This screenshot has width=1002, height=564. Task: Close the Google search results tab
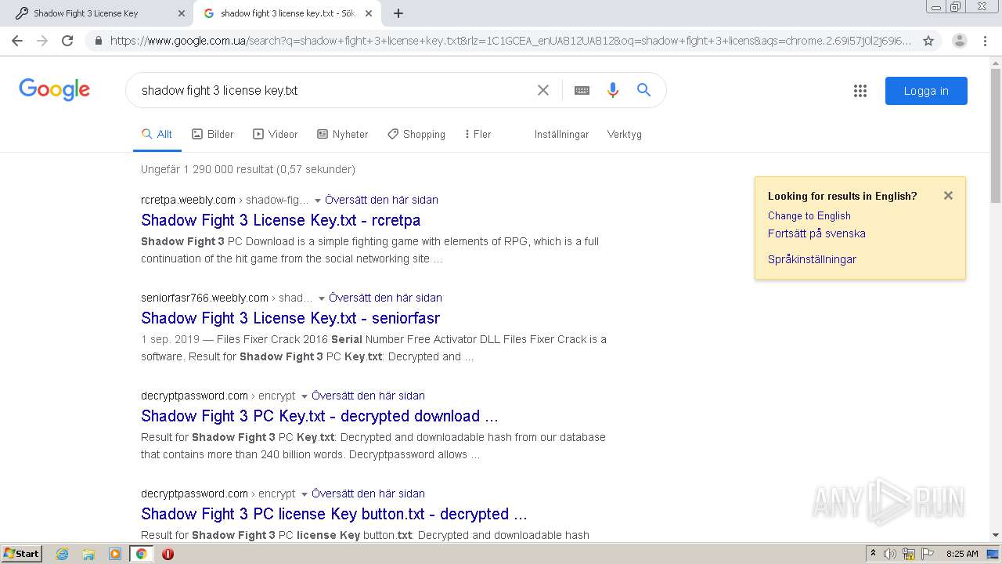coord(369,13)
